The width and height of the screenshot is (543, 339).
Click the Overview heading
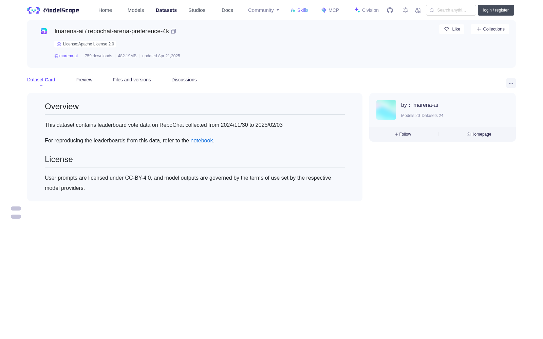62,106
